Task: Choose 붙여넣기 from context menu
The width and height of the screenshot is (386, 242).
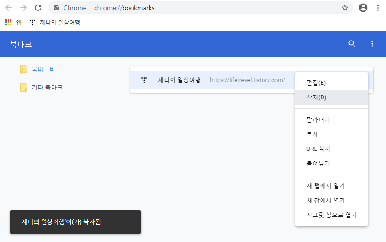Action: click(x=332, y=163)
